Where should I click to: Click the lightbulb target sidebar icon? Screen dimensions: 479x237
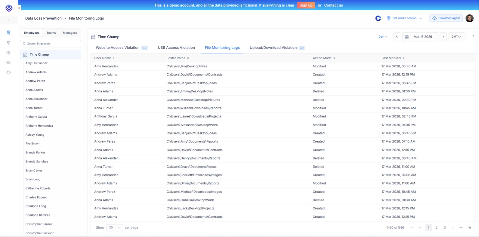pyautogui.click(x=8, y=43)
